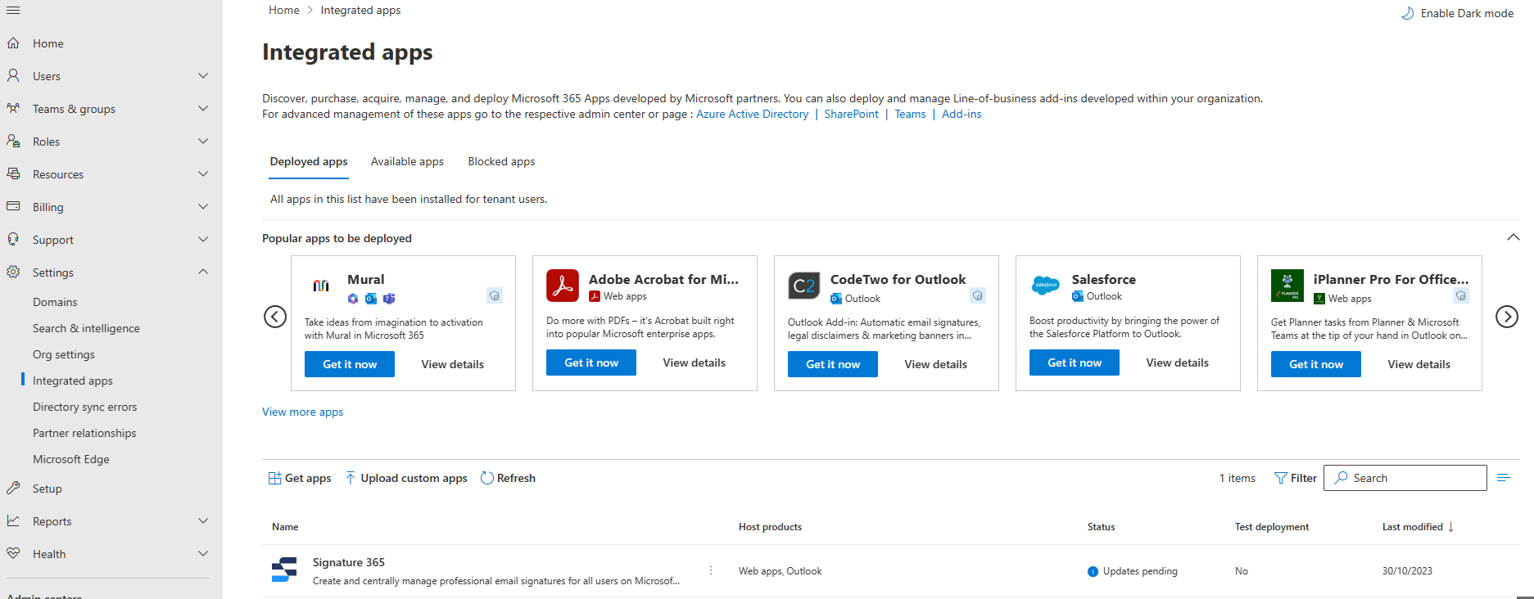Click Get it now for Salesforce

(1075, 363)
